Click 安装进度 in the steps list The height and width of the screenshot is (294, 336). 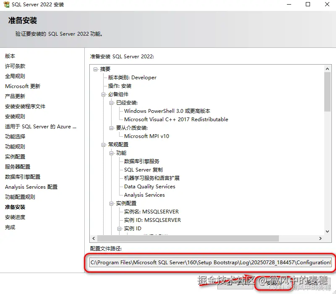[15, 217]
